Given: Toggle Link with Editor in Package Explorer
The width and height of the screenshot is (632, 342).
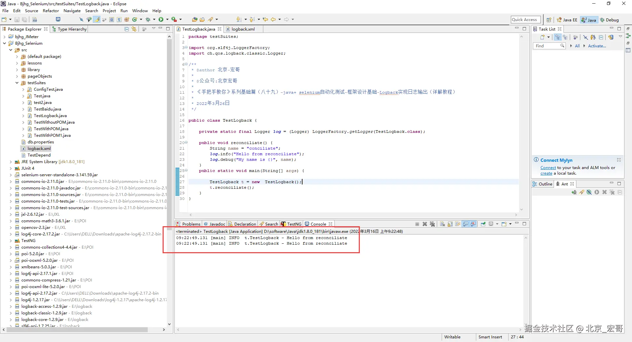Looking at the screenshot, I should [x=134, y=29].
